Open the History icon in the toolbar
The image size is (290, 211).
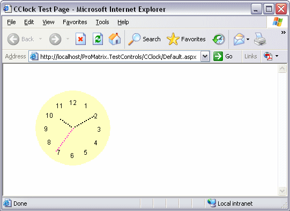coord(219,39)
